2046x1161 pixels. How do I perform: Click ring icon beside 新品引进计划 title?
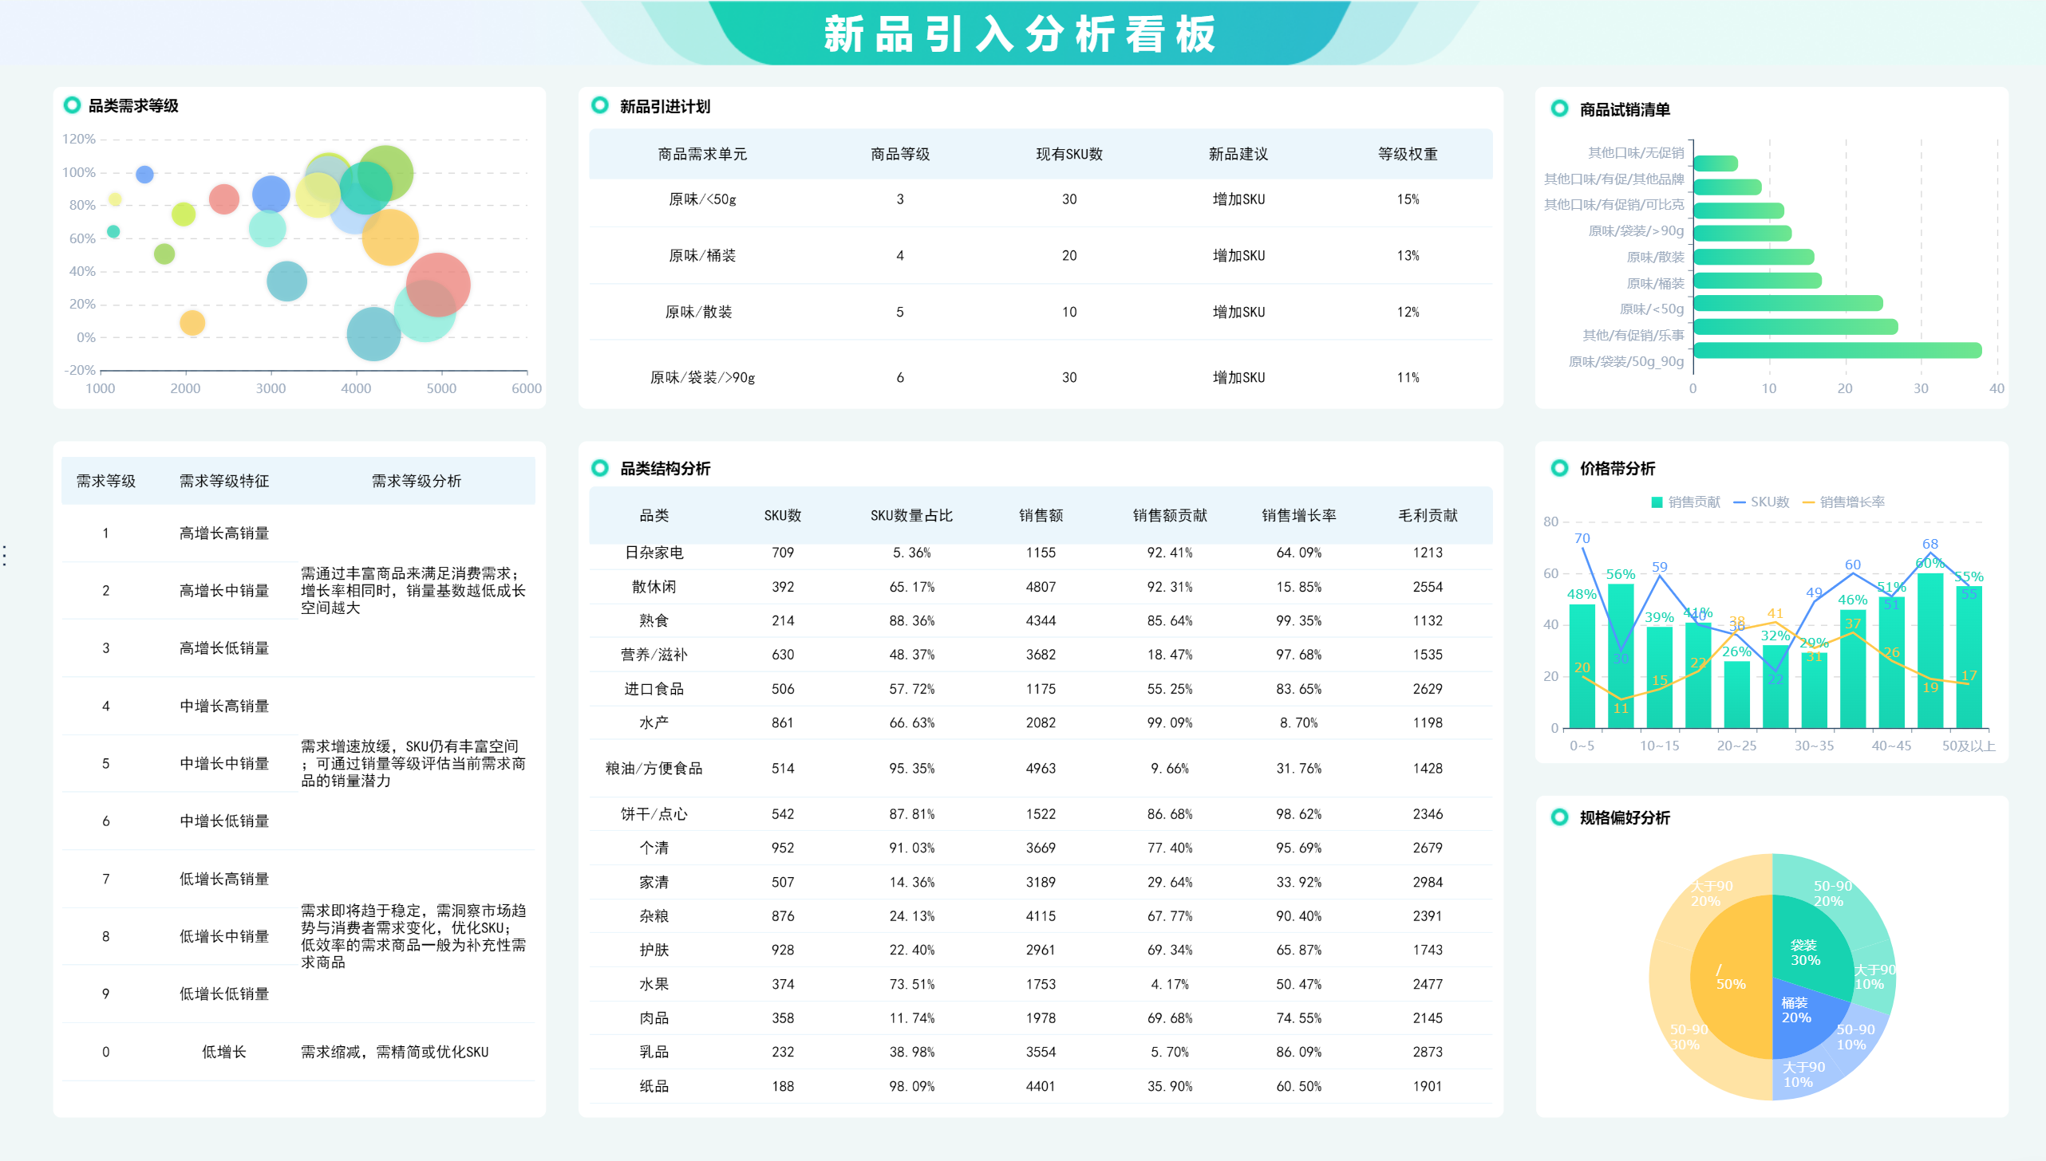coord(599,105)
